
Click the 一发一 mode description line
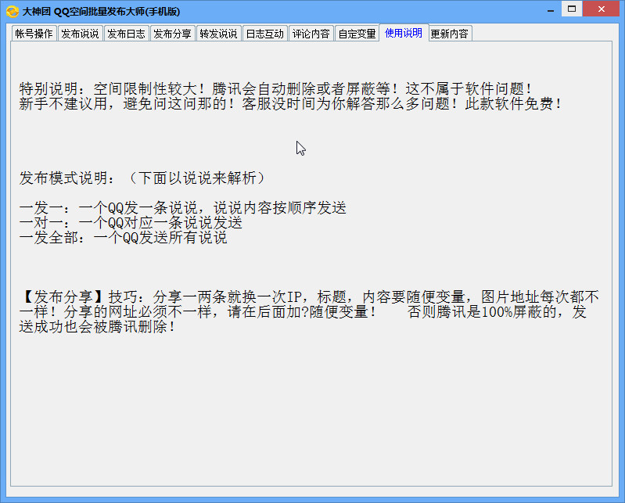pos(182,207)
